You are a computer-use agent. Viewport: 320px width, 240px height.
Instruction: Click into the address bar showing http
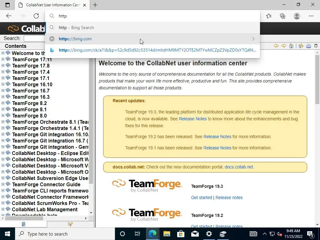tap(152, 16)
